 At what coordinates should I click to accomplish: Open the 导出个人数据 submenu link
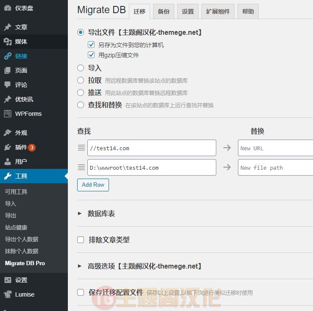pos(22,239)
